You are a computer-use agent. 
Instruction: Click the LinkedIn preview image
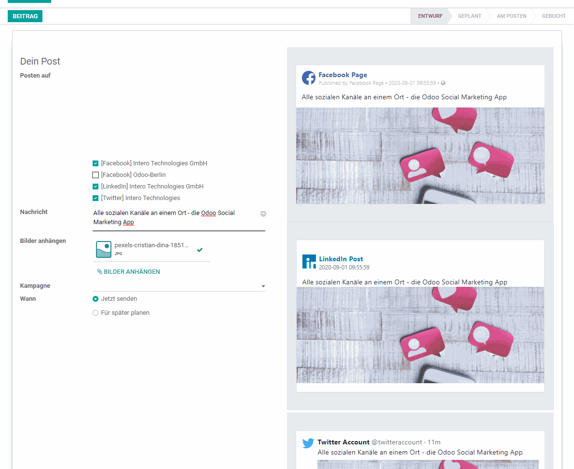tap(420, 335)
